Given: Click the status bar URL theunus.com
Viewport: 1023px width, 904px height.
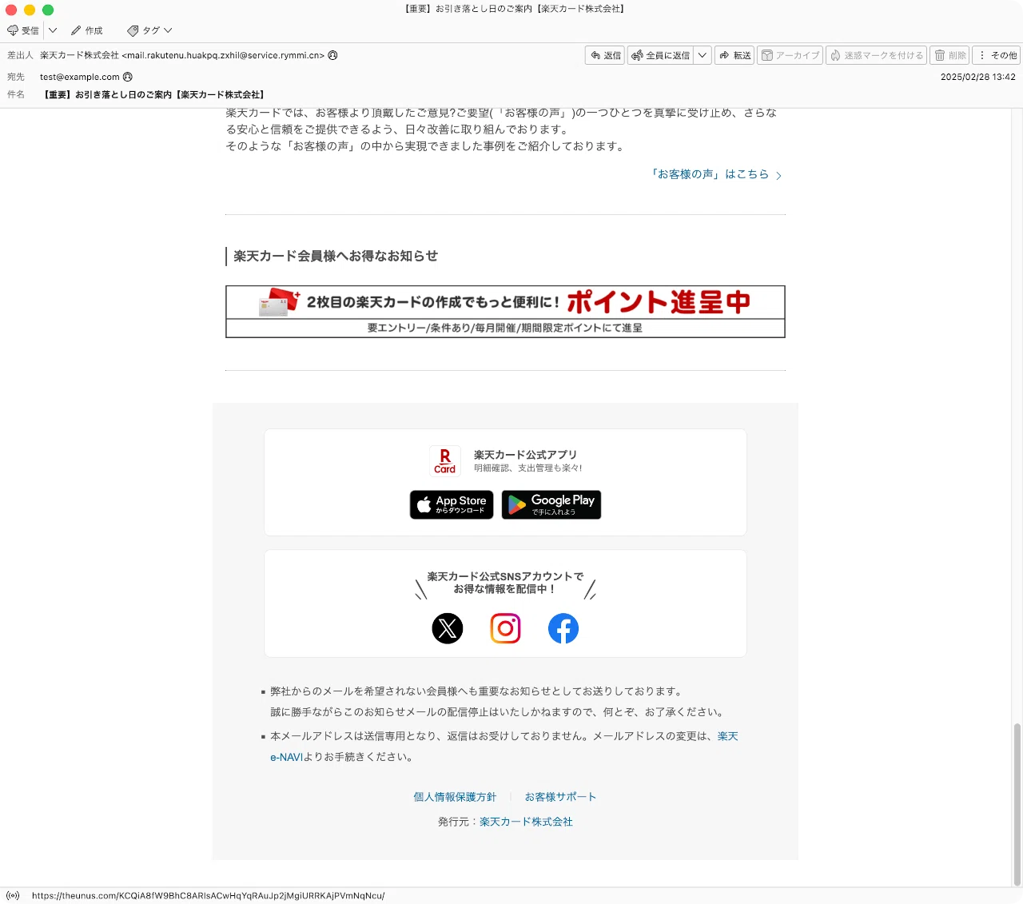Looking at the screenshot, I should 208,896.
